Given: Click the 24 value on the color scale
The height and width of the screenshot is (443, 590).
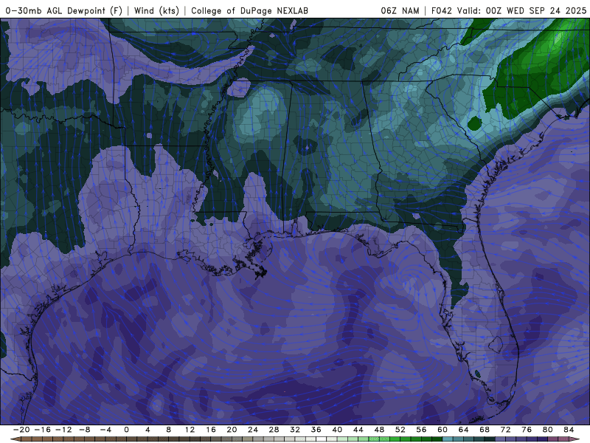Looking at the screenshot, I should click(253, 430).
